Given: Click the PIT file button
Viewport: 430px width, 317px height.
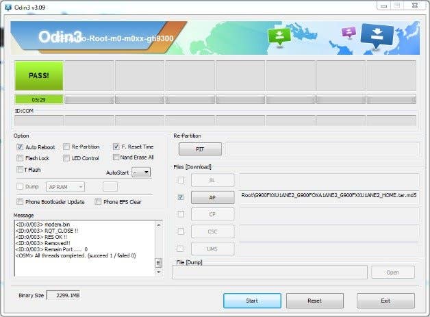Looking at the screenshot, I should pos(200,149).
